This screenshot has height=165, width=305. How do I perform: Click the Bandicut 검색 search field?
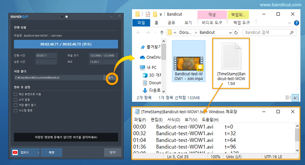[x=269, y=33]
